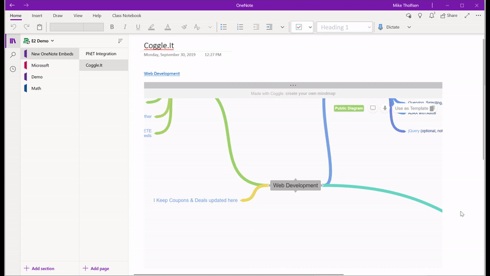Select the Math section
This screenshot has height=276, width=490.
pyautogui.click(x=50, y=88)
